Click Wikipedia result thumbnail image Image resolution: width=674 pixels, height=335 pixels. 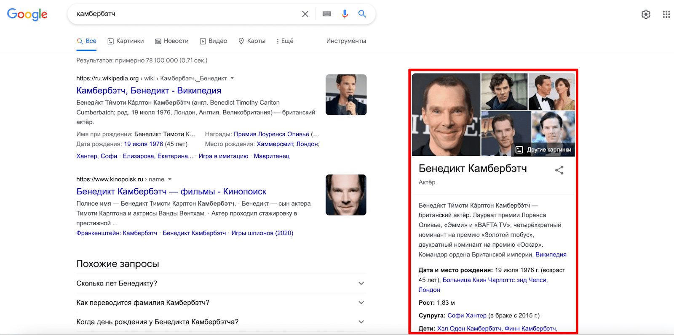tap(346, 95)
